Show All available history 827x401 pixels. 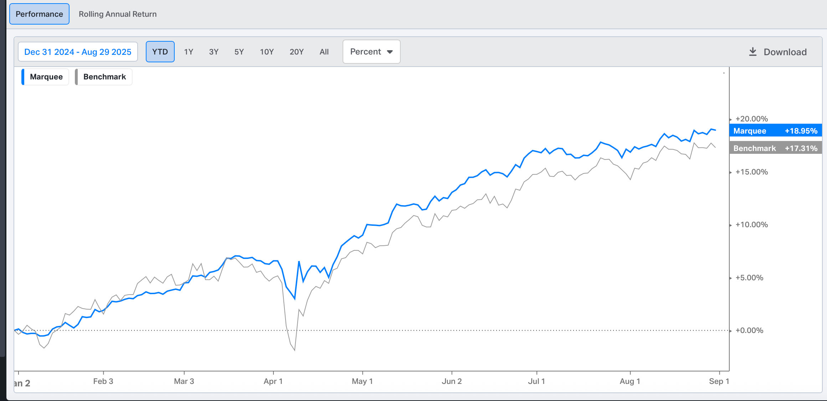tap(324, 52)
